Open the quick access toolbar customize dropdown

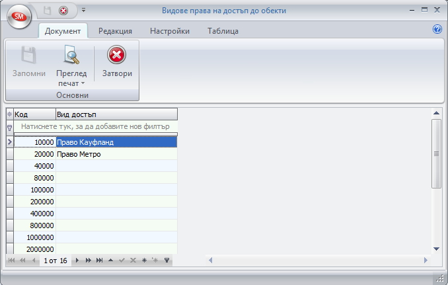[83, 10]
